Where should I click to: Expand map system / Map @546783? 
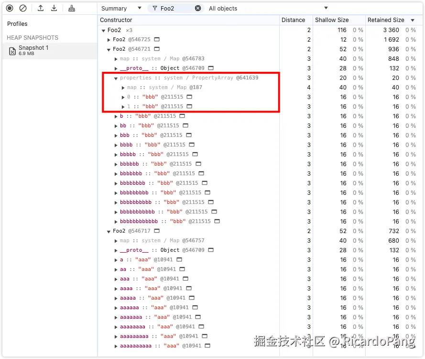(116, 59)
